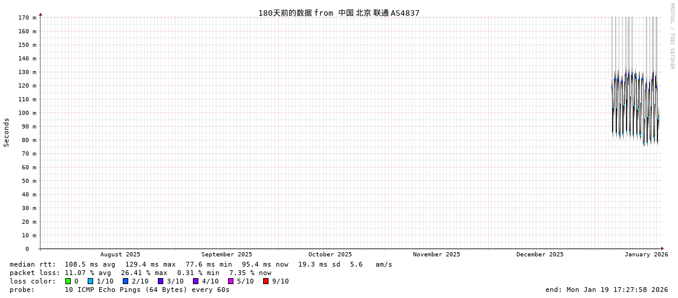678x298 pixels.
Task: Select the blue 2/10 loss swatch
Action: point(126,281)
